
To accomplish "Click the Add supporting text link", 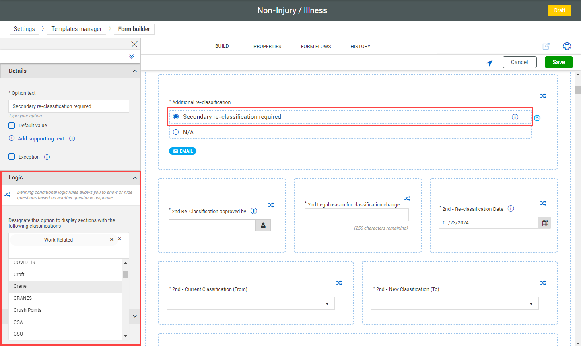I will (x=41, y=139).
